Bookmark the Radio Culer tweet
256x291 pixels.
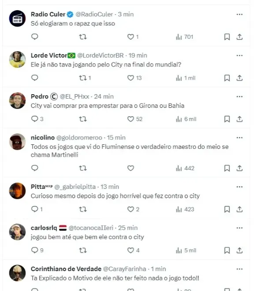(x=227, y=37)
